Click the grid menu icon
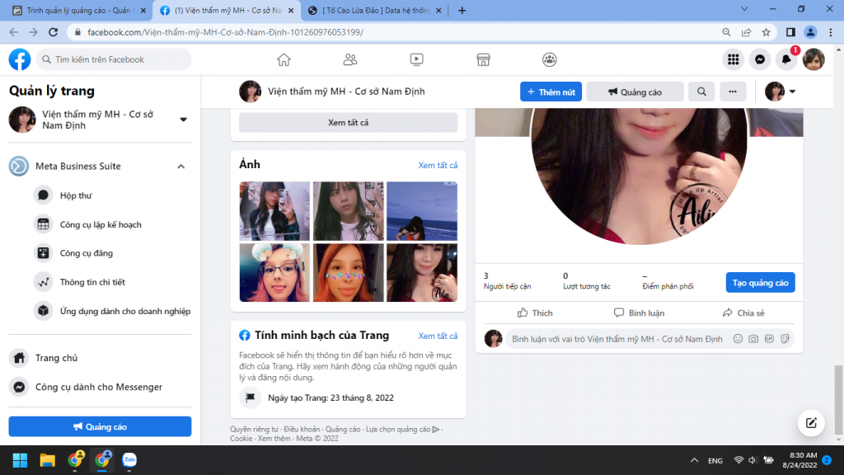The width and height of the screenshot is (844, 475). tap(732, 59)
